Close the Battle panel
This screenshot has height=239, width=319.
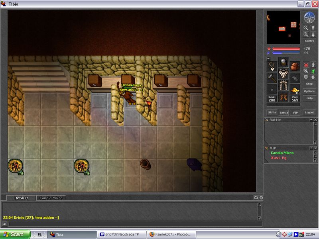[x=315, y=120]
